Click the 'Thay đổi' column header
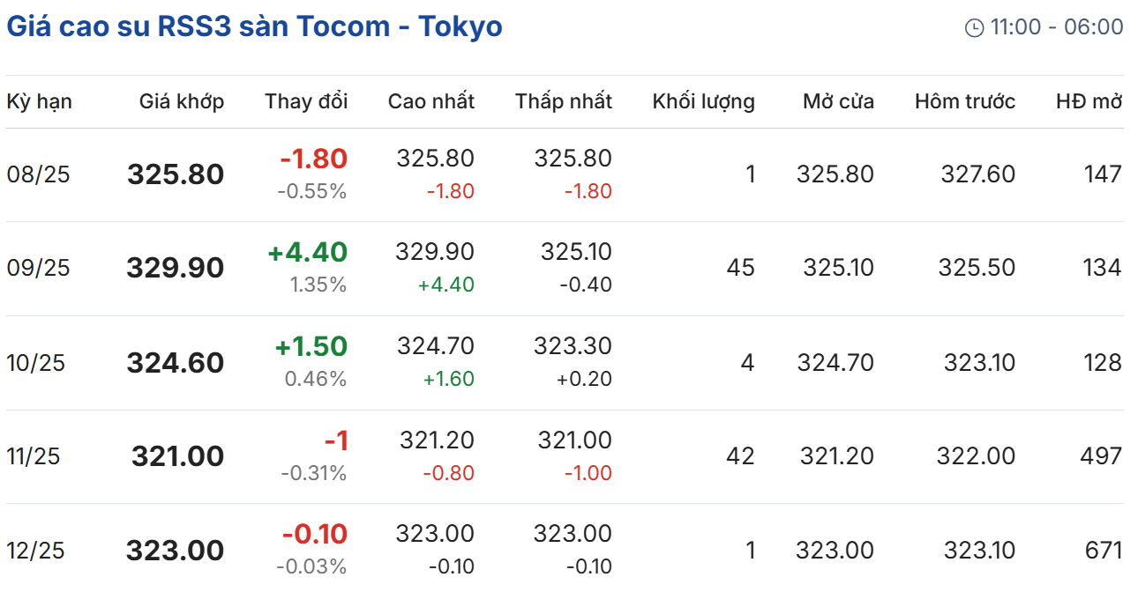 (306, 101)
